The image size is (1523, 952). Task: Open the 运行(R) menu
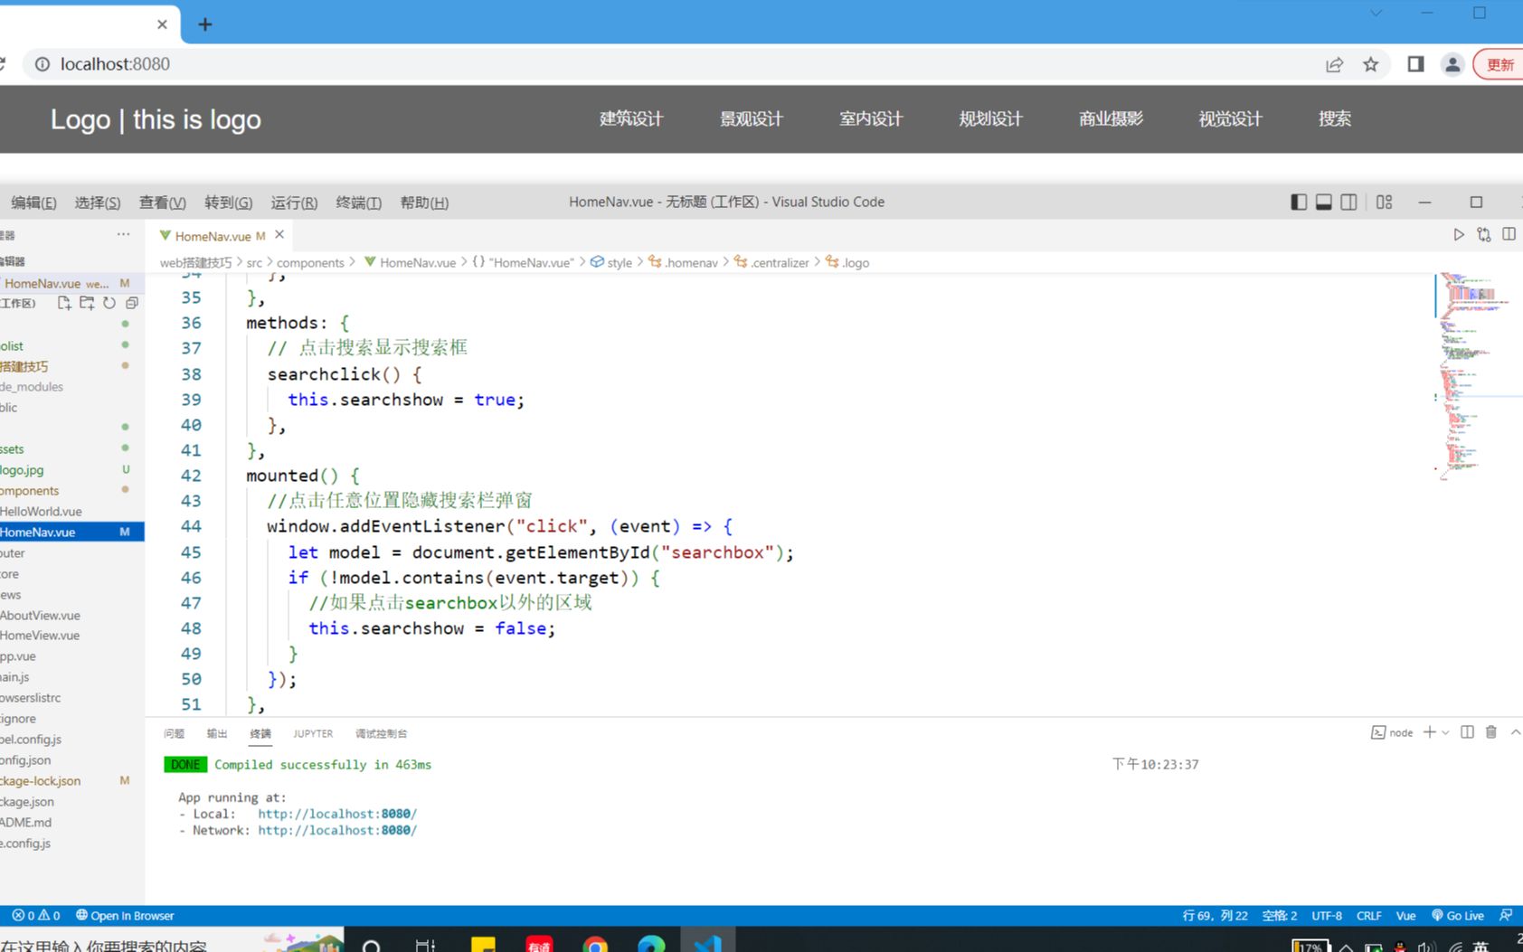(294, 203)
